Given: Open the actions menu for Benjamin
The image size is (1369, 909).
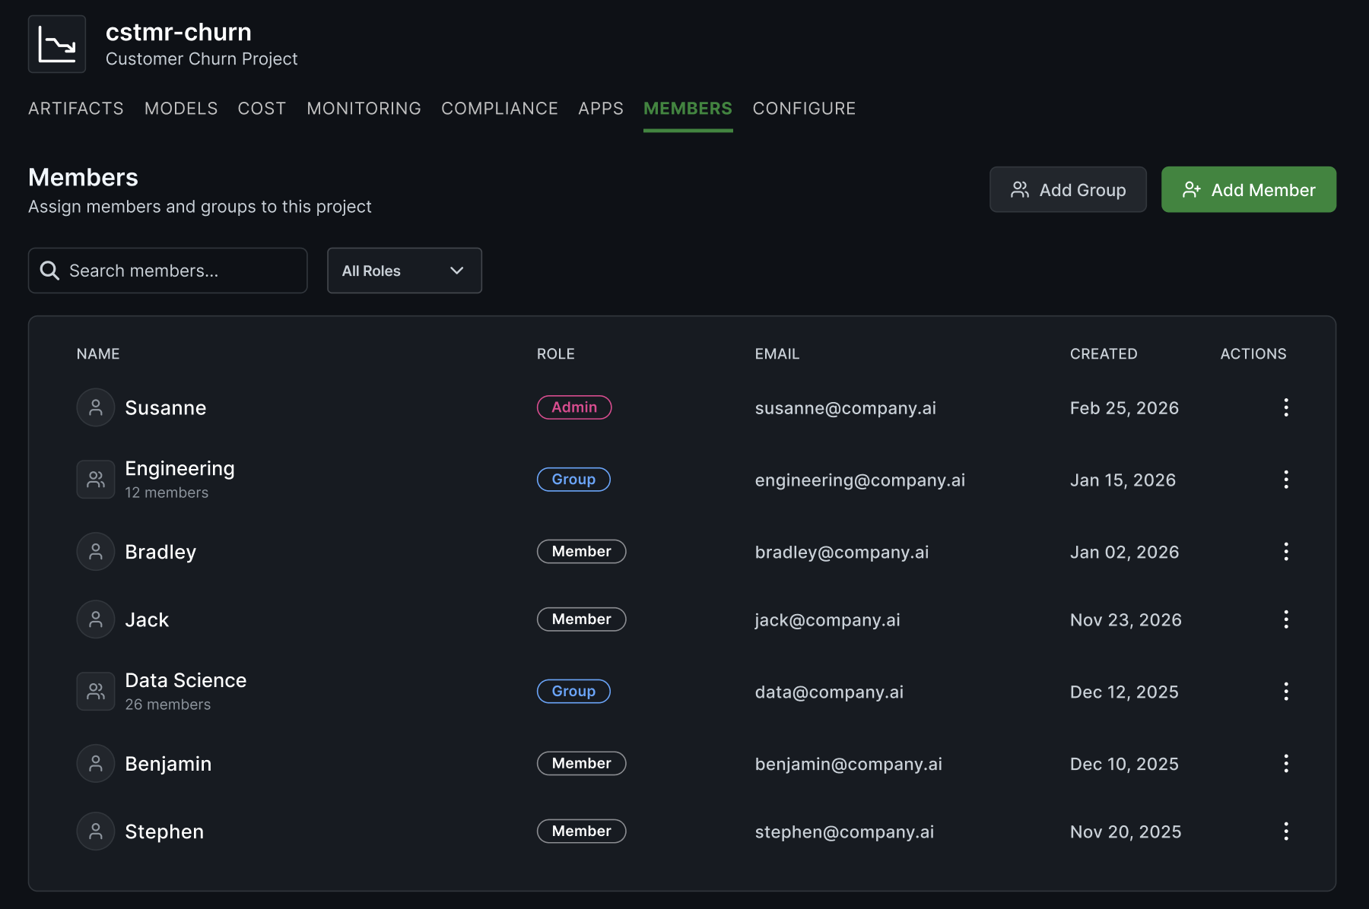Looking at the screenshot, I should tap(1285, 763).
